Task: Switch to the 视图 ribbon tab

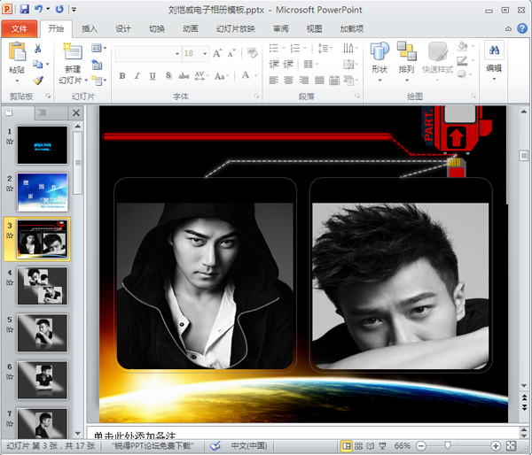Action: click(x=314, y=29)
